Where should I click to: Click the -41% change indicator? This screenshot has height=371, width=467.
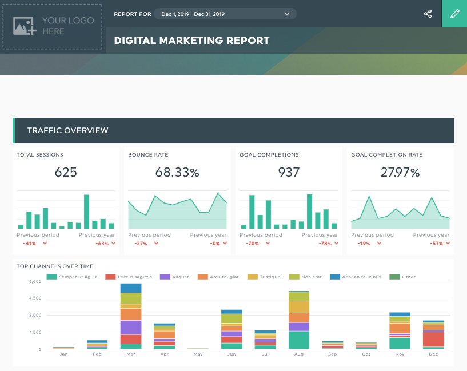coord(30,243)
